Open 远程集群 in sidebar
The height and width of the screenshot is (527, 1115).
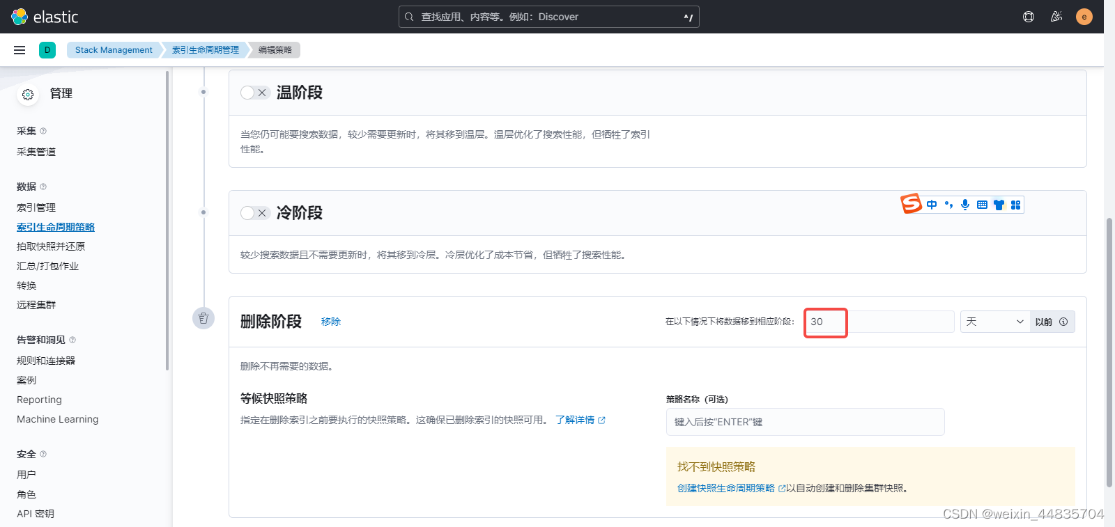click(x=36, y=305)
